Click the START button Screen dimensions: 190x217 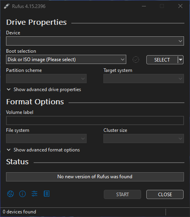tap(122, 195)
